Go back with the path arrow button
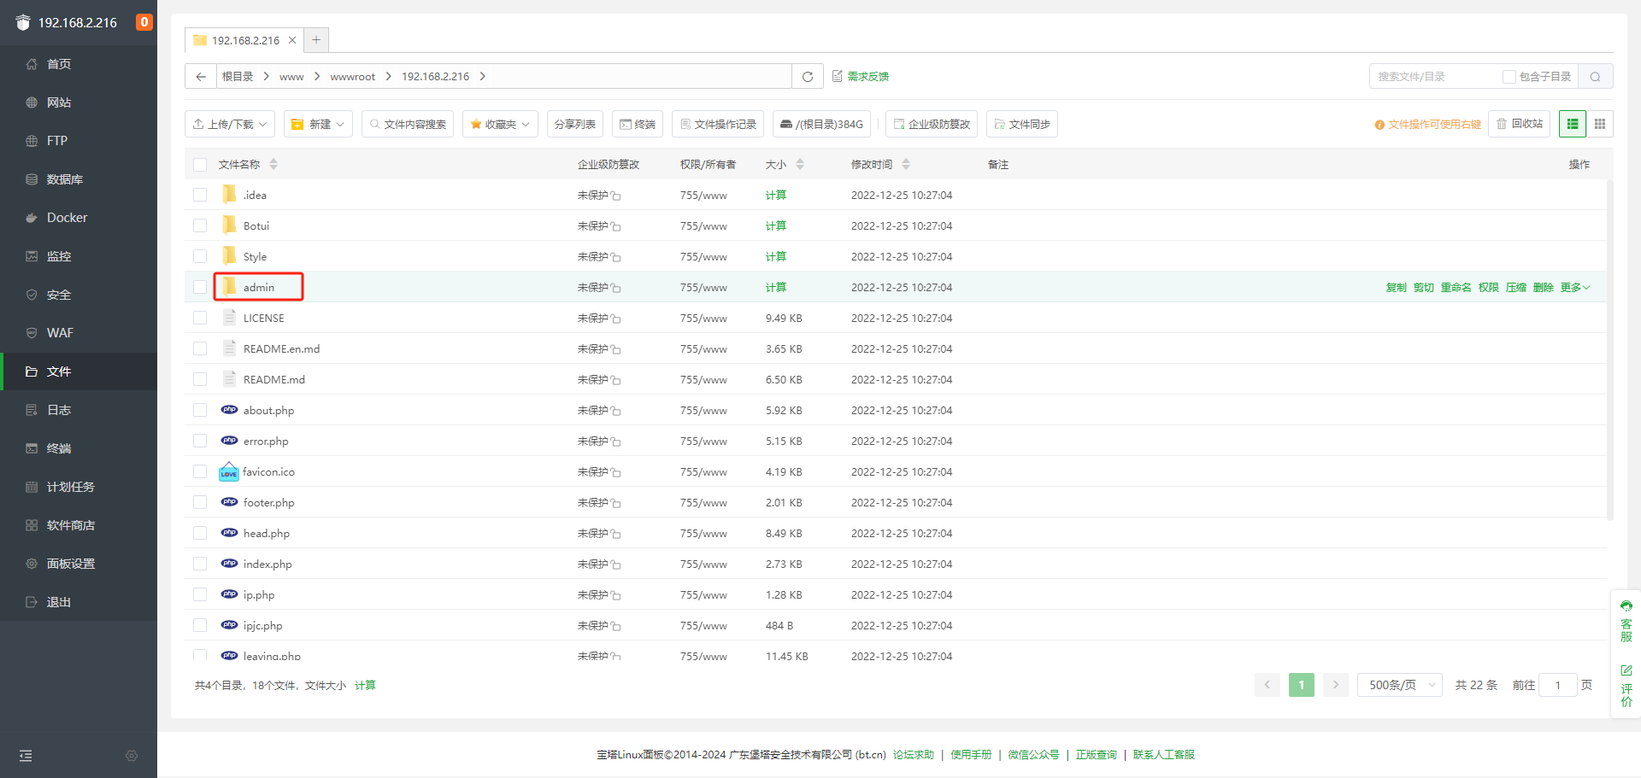The height and width of the screenshot is (778, 1641). tap(201, 76)
